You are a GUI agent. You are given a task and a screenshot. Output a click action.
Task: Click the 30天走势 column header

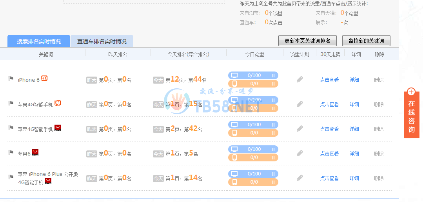pyautogui.click(x=330, y=54)
